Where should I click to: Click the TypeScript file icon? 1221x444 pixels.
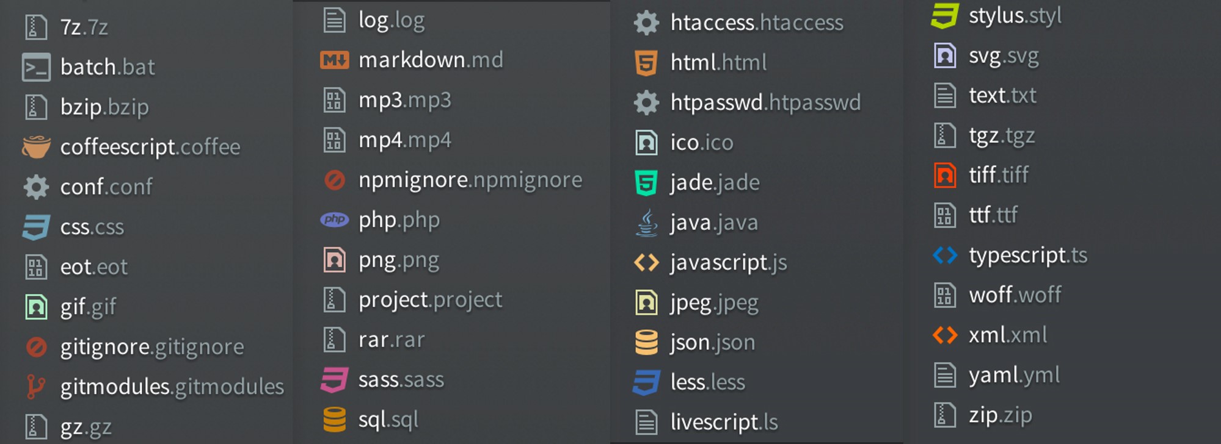946,256
